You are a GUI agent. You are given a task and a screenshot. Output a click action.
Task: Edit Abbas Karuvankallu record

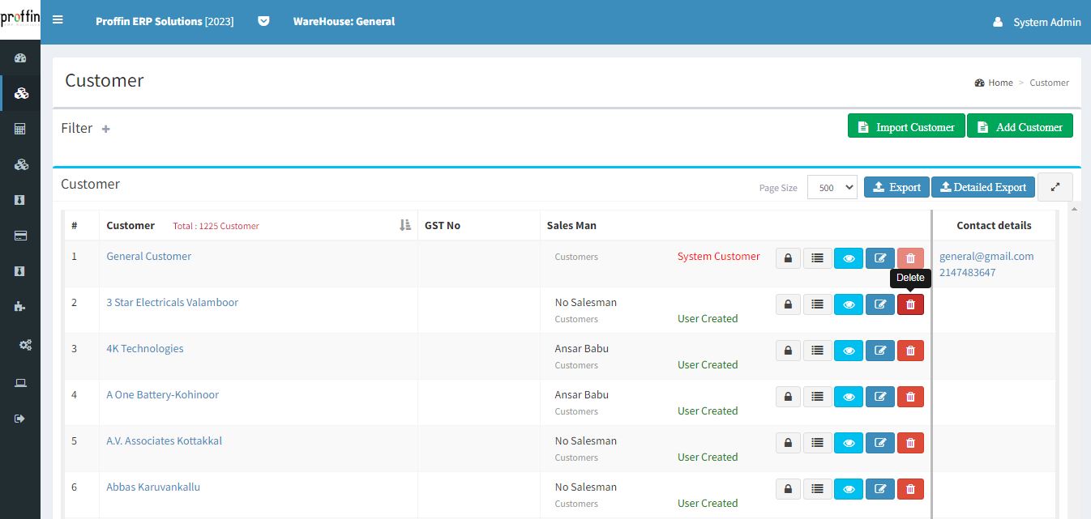point(880,489)
